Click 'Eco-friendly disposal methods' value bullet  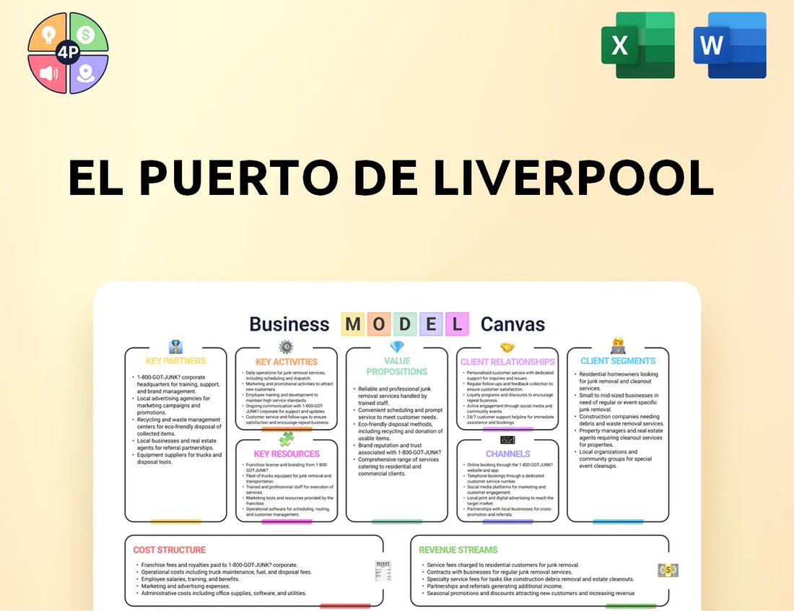(400, 431)
